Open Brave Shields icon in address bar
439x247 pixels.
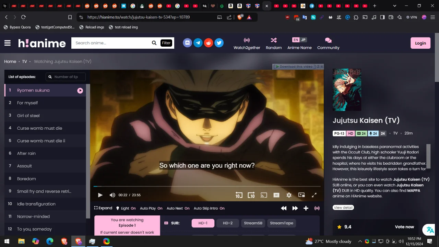click(240, 17)
